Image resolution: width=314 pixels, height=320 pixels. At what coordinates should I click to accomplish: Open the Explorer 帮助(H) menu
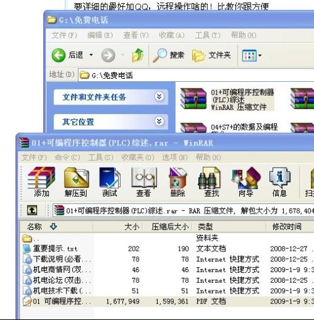(x=244, y=35)
